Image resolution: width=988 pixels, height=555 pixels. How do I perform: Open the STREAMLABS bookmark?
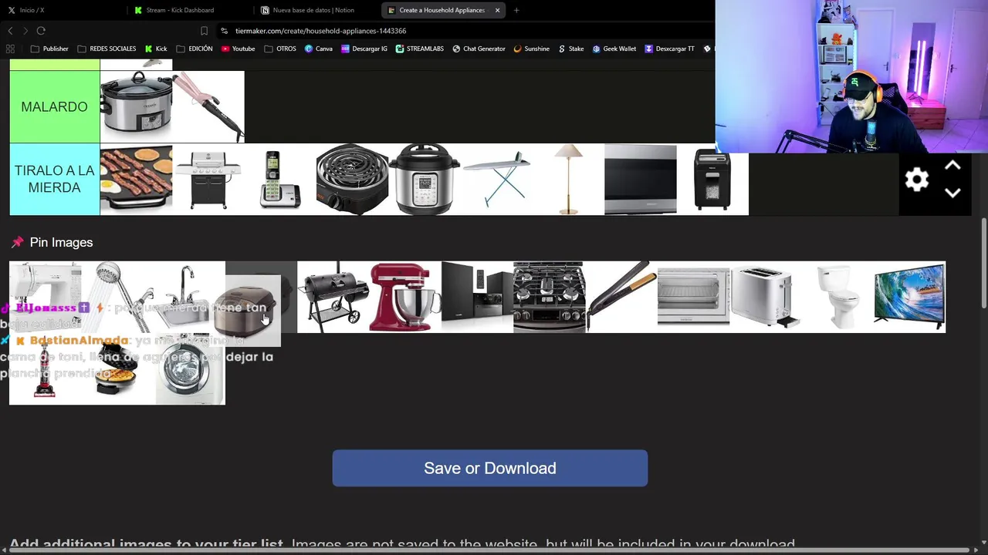(419, 49)
